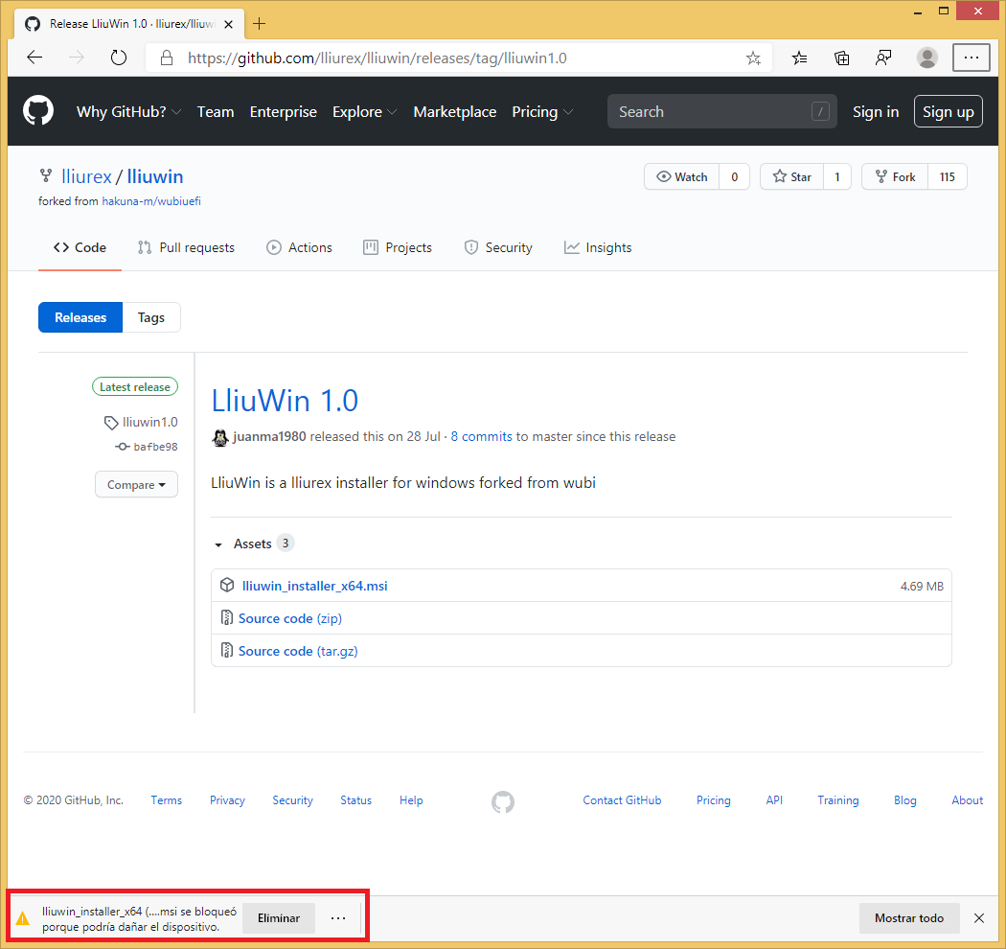Bookmark page using the star favorites icon
The height and width of the screenshot is (949, 1006).
753,58
